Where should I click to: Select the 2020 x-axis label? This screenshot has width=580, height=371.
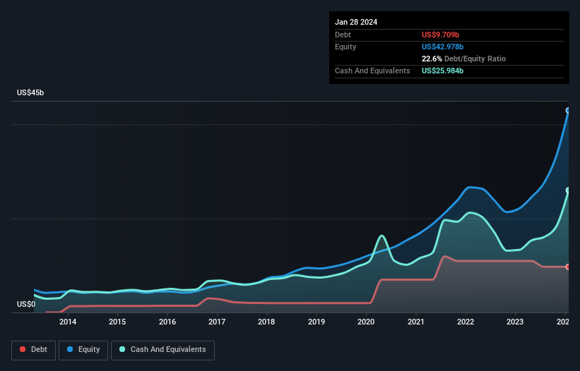pyautogui.click(x=366, y=322)
